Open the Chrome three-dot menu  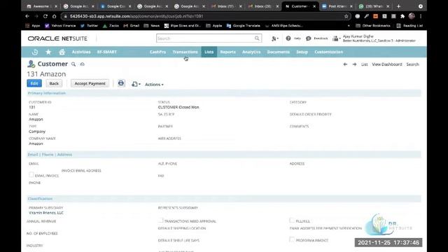[421, 16]
